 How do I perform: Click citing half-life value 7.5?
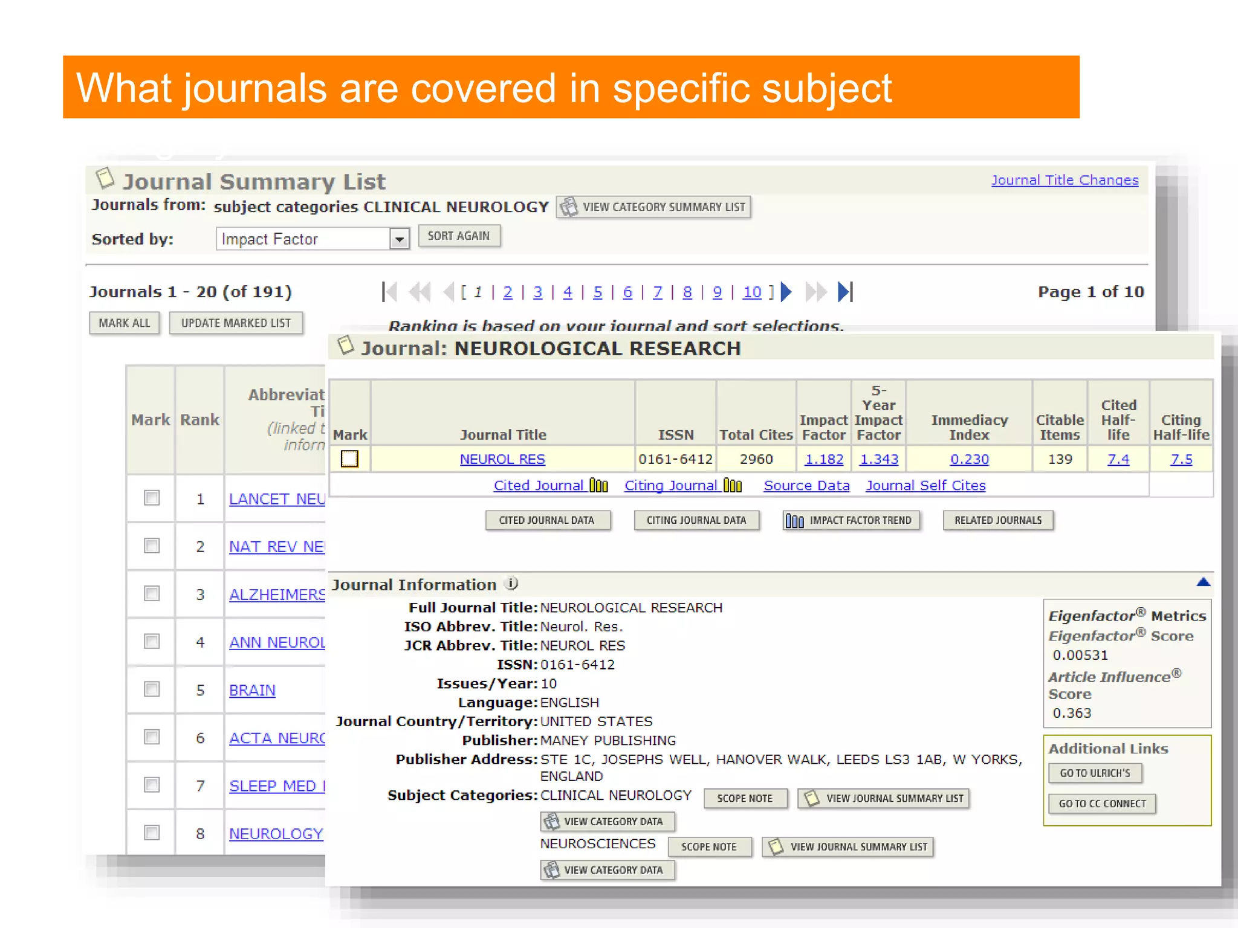point(1181,459)
